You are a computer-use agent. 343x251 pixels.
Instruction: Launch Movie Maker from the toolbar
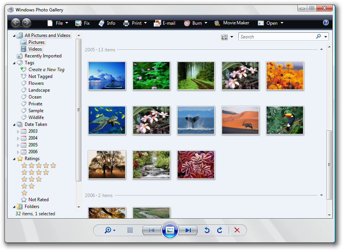(232, 23)
